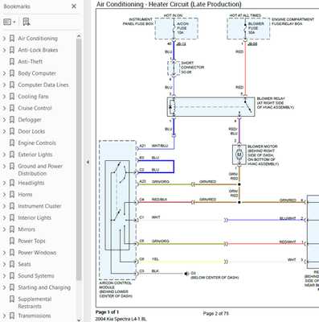Open the bookmarks options menu icon

(x=10, y=22)
